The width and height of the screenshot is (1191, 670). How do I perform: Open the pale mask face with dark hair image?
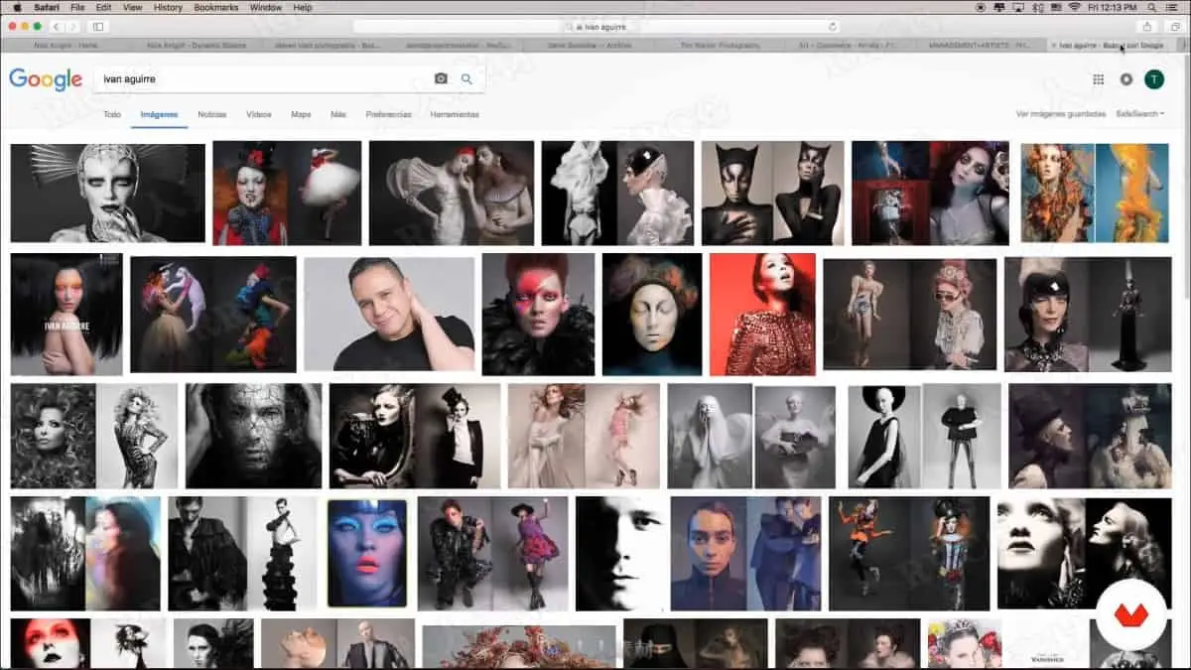(652, 314)
